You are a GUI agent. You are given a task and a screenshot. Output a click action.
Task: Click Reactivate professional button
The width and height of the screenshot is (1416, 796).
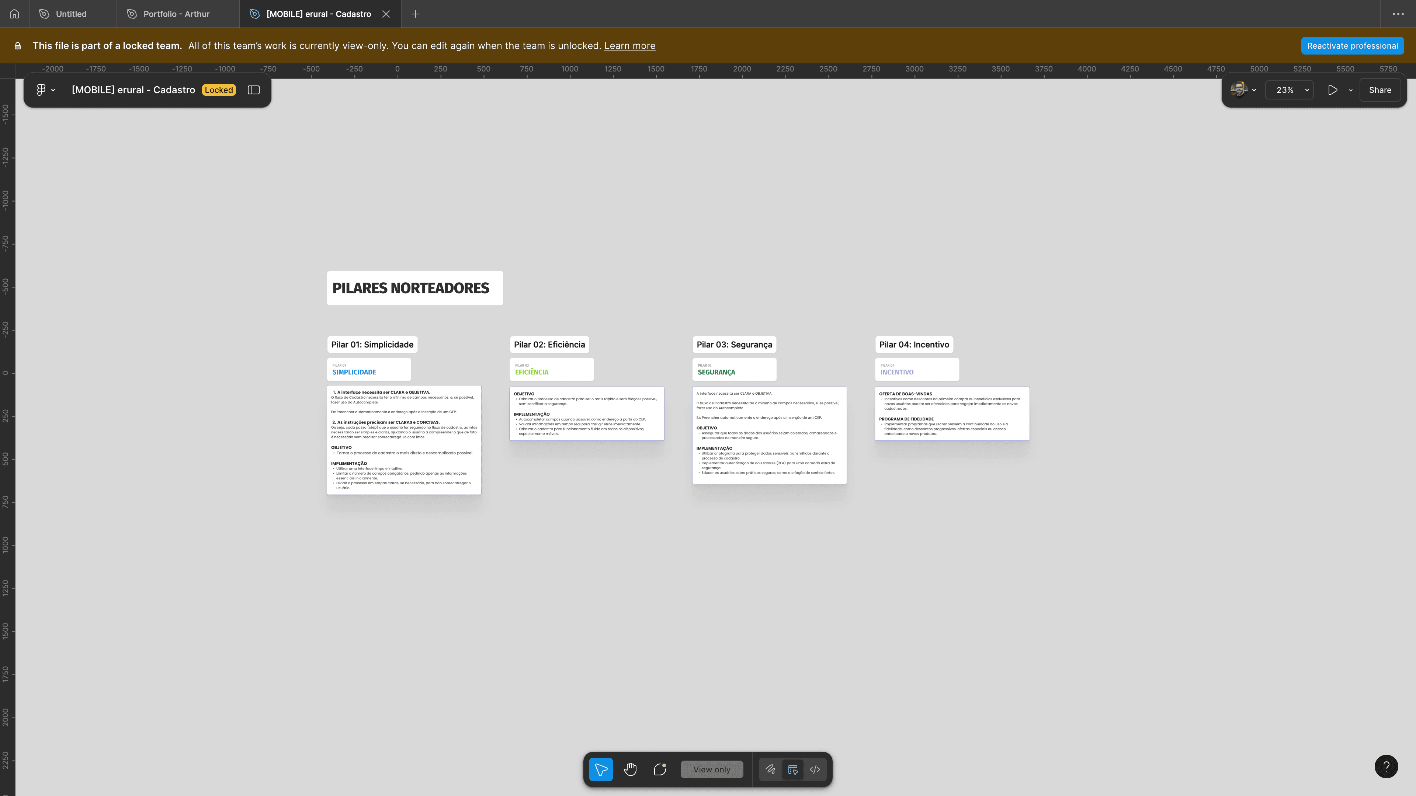point(1352,46)
